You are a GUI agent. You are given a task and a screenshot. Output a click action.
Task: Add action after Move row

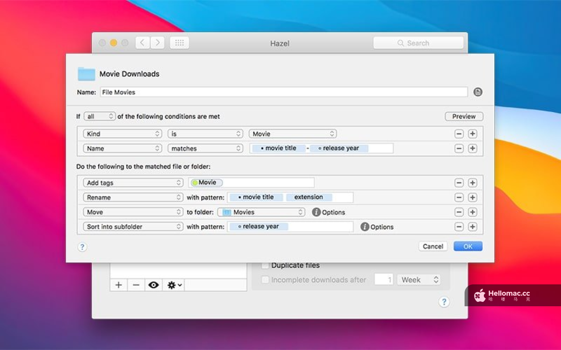click(472, 212)
